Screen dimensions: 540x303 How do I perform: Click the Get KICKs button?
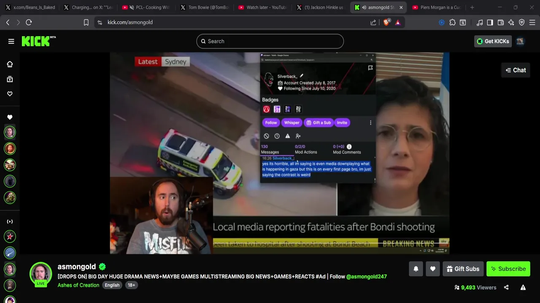(x=493, y=41)
